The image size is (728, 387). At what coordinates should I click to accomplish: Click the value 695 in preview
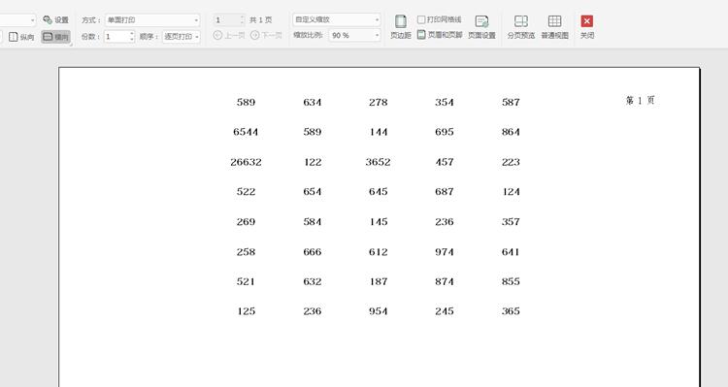click(x=445, y=132)
